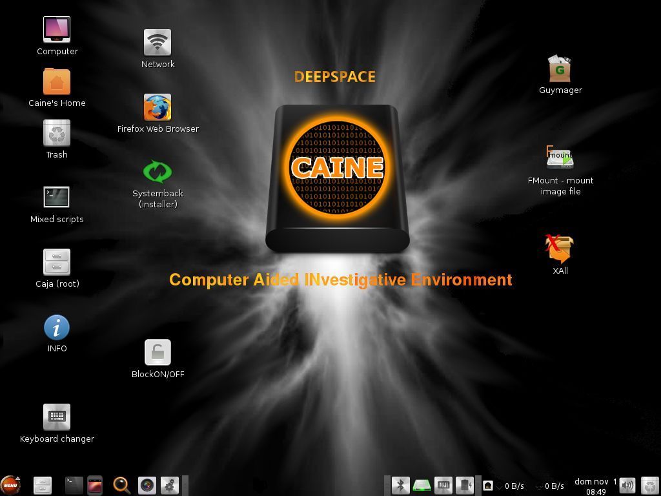Viewport: 661px width, 496px height.
Task: Open the volume control in system tray
Action: tap(627, 485)
